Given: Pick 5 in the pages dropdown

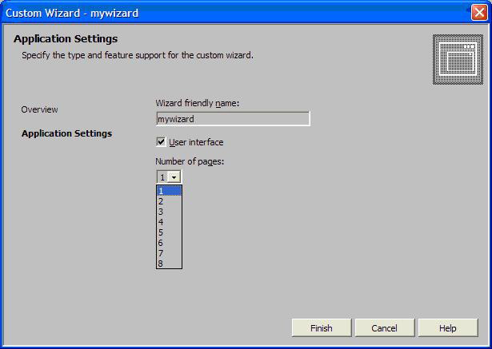Looking at the screenshot, I should point(169,232).
